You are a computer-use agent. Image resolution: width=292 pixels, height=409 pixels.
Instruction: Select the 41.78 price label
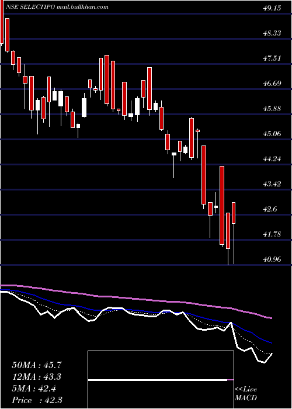coord(272,234)
